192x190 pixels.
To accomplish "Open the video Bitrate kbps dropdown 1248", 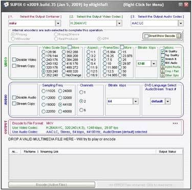I will tap(154, 64).
